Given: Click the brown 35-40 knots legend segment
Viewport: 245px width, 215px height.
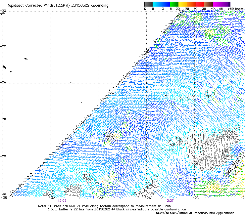Looking at the screenshot, I should 209,4.
